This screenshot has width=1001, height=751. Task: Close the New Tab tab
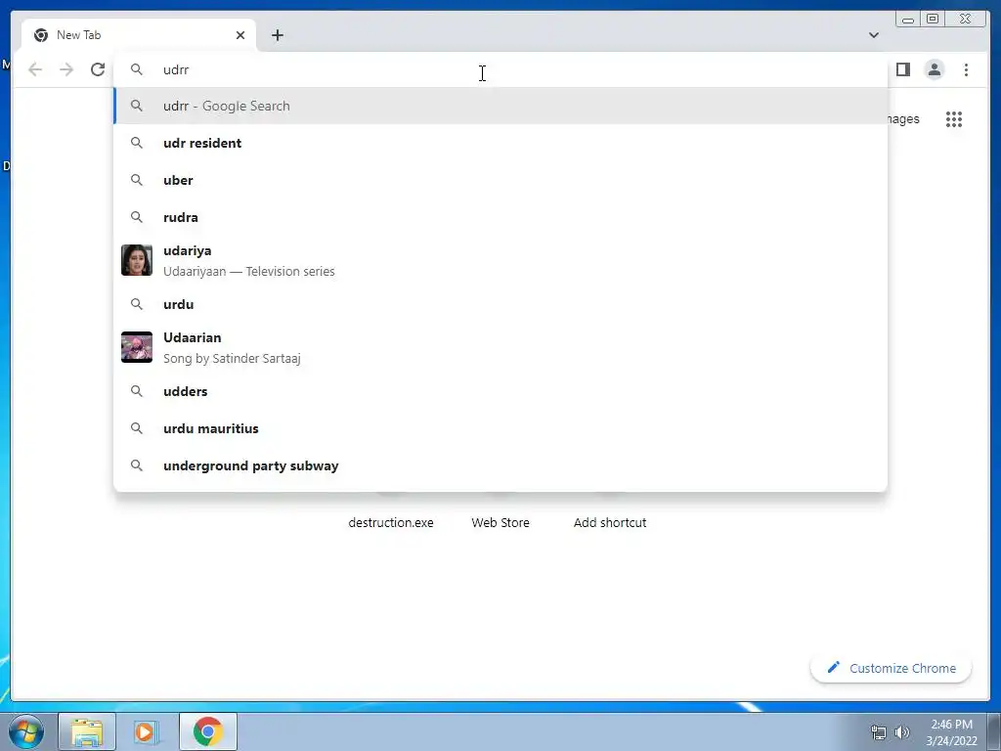[240, 35]
